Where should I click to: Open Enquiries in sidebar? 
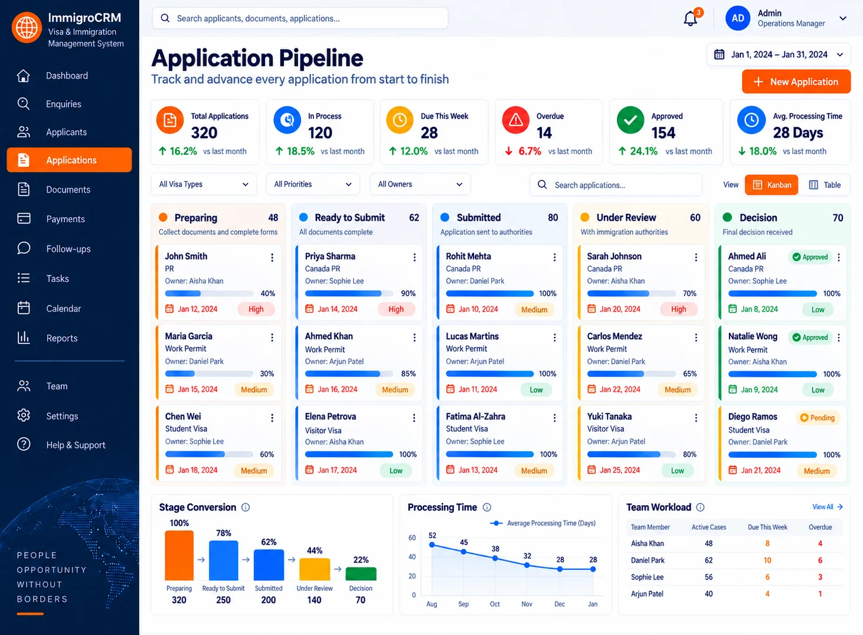coord(69,104)
